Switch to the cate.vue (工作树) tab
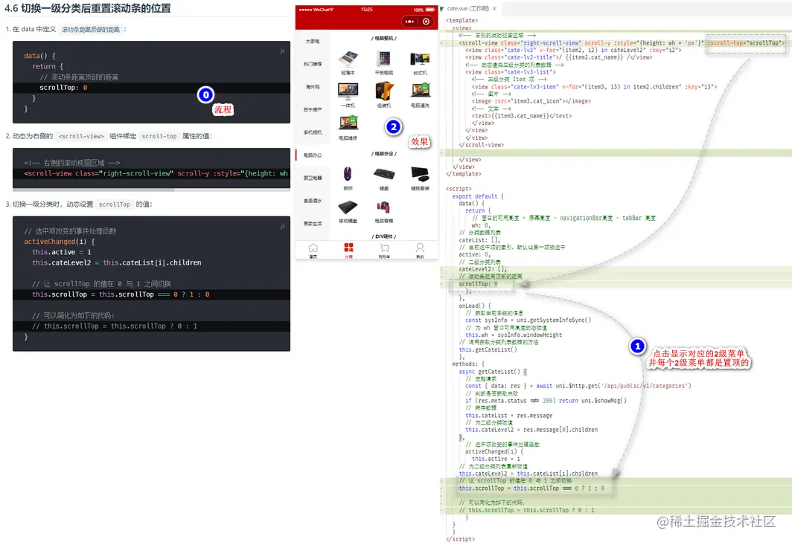792x545 pixels. click(468, 9)
